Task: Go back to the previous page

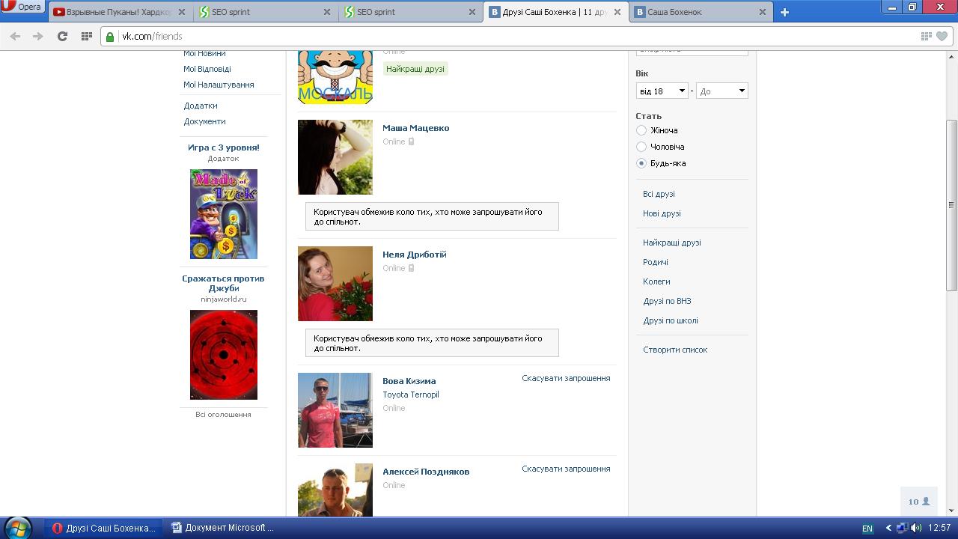Action: coord(15,36)
